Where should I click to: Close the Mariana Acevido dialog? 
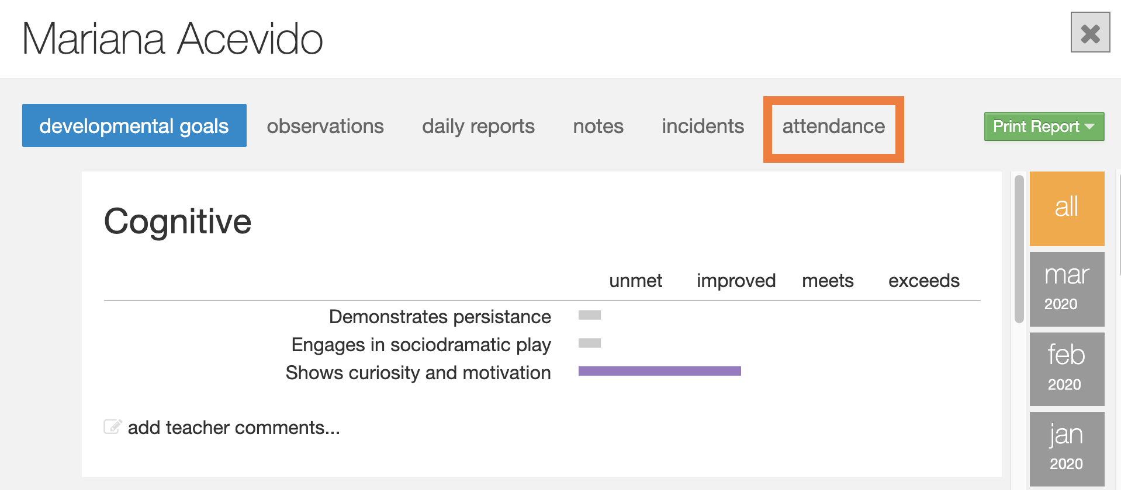click(x=1090, y=33)
